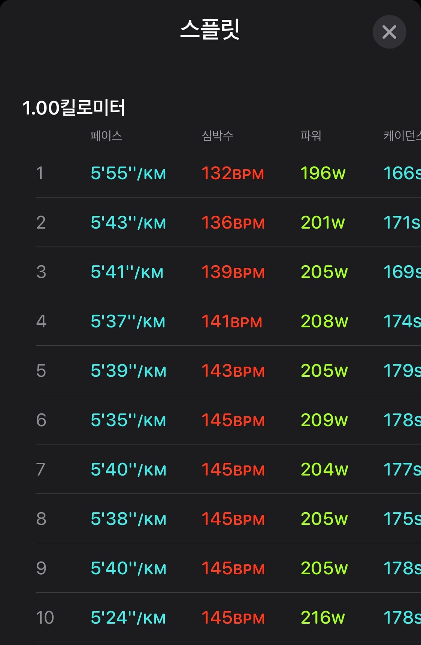The height and width of the screenshot is (645, 421).
Task: Select split 10 pace 5'24''/KM
Action: click(x=128, y=618)
